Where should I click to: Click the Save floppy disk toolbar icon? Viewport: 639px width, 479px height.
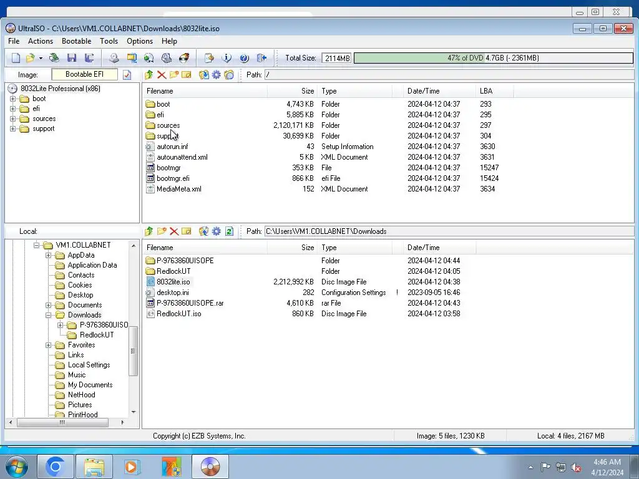[72, 58]
